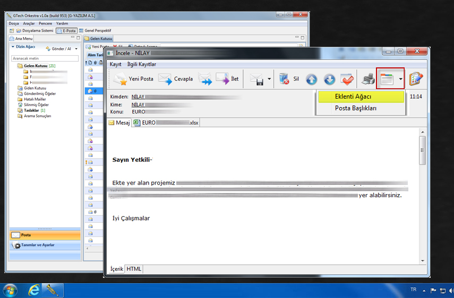Open Yardım menu in GTech Orkestra window
454x298 pixels.
click(x=62, y=23)
